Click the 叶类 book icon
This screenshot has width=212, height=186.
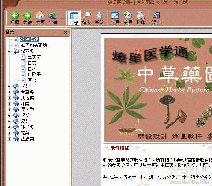coord(16,103)
